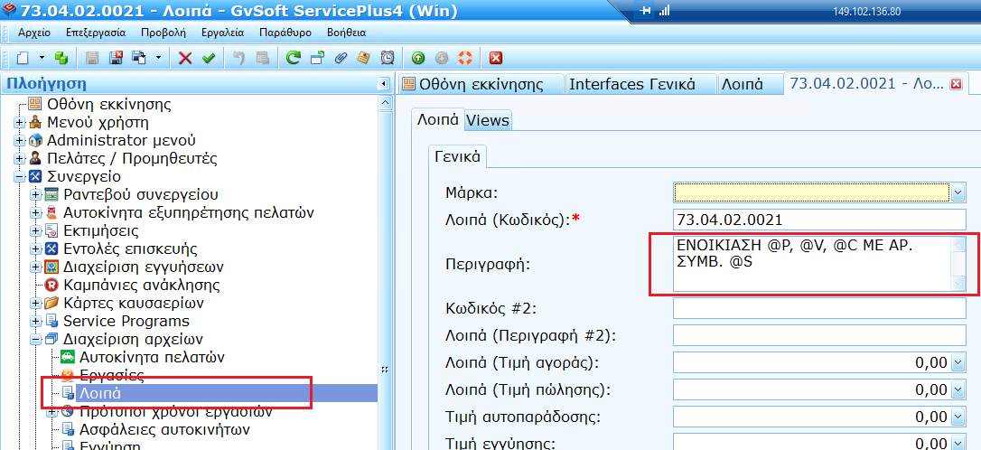Expand the Εντολές επισκευής tree node
Image resolution: width=981 pixels, height=450 pixels.
point(36,249)
